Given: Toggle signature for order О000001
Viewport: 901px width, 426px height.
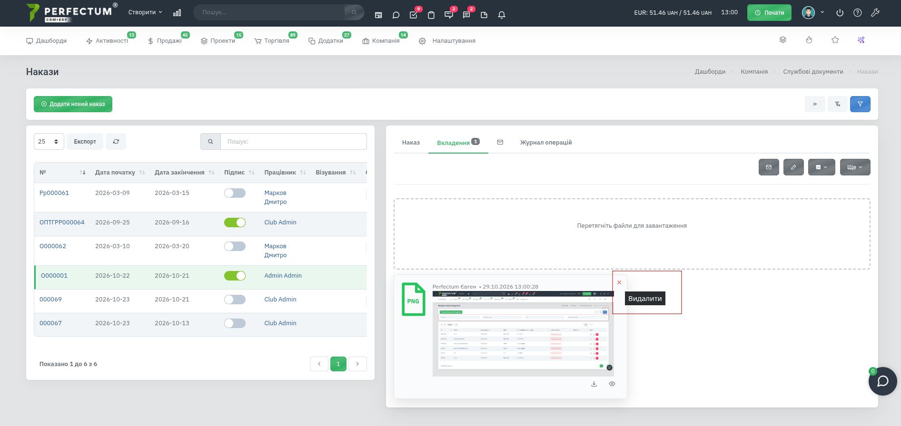Looking at the screenshot, I should click(x=235, y=276).
